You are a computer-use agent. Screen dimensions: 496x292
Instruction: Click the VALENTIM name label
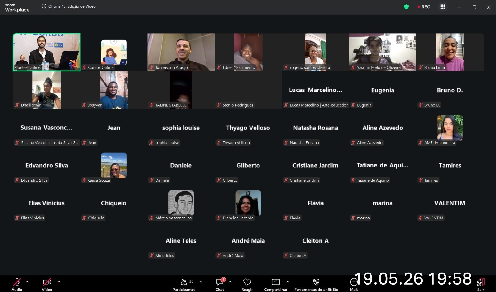[x=434, y=218]
